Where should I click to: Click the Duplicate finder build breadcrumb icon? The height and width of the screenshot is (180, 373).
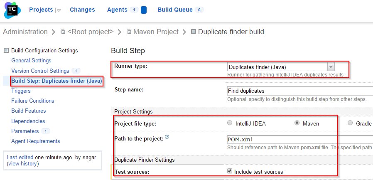click(194, 32)
